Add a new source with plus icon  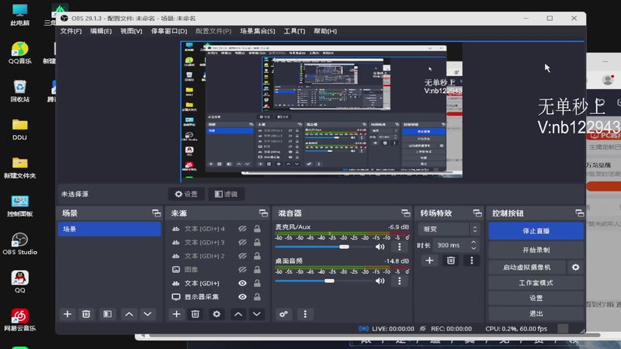click(176, 314)
